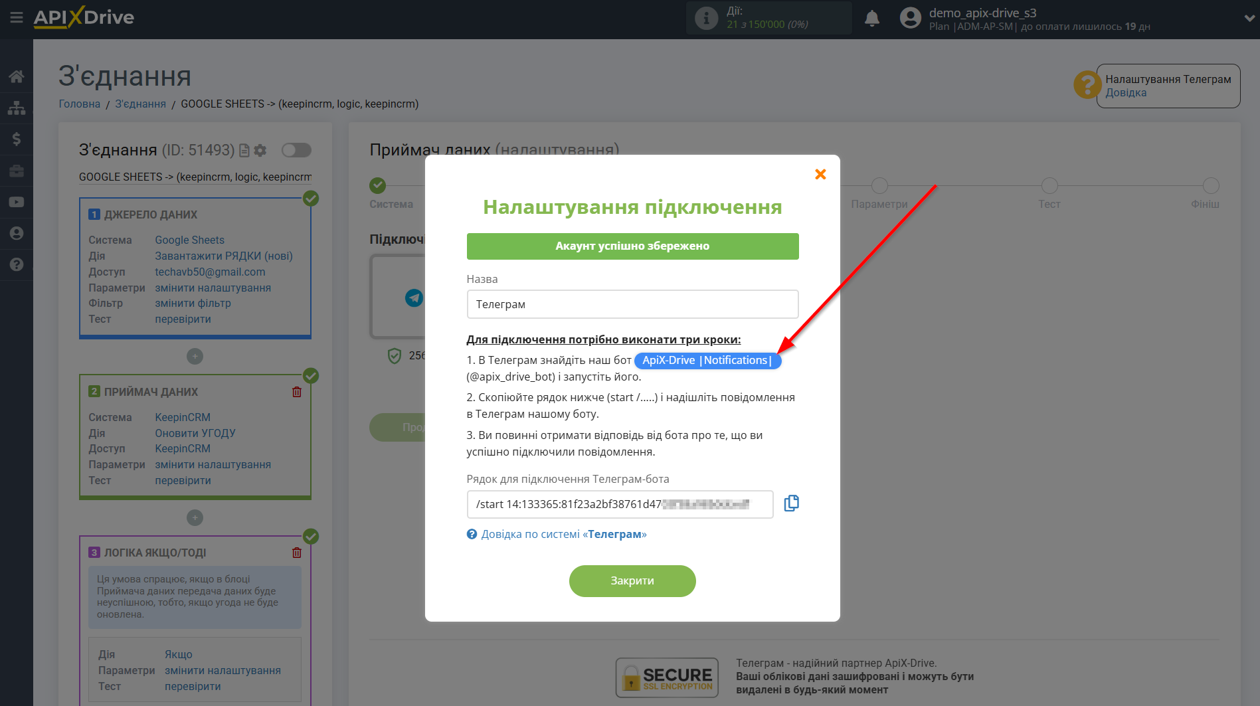Click змінити фільтр link
The image size is (1260, 706).
[x=193, y=303]
